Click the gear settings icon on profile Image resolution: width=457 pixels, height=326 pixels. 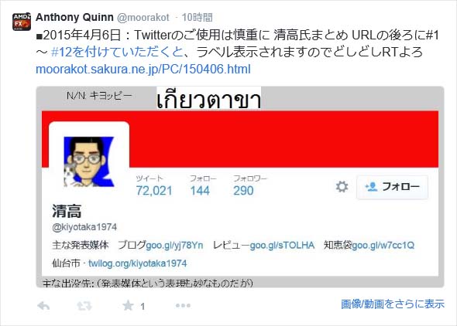tap(342, 187)
